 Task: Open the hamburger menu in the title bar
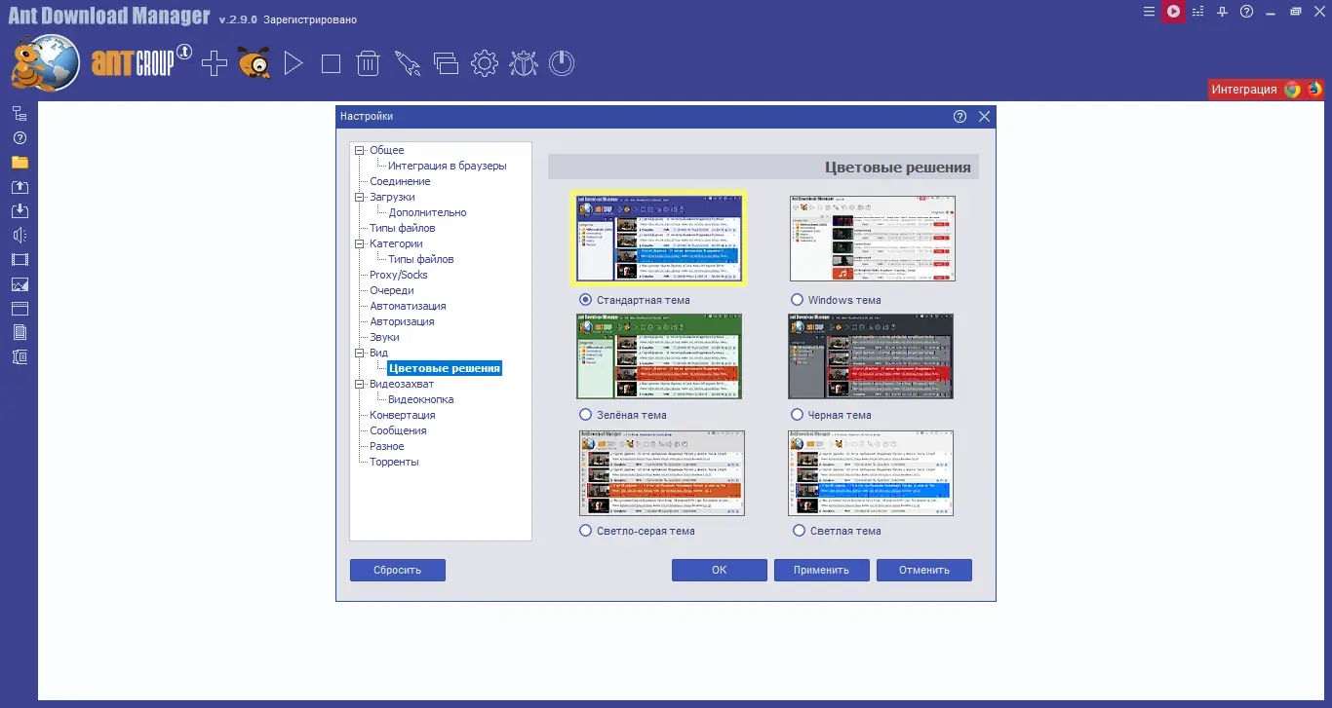(1149, 12)
